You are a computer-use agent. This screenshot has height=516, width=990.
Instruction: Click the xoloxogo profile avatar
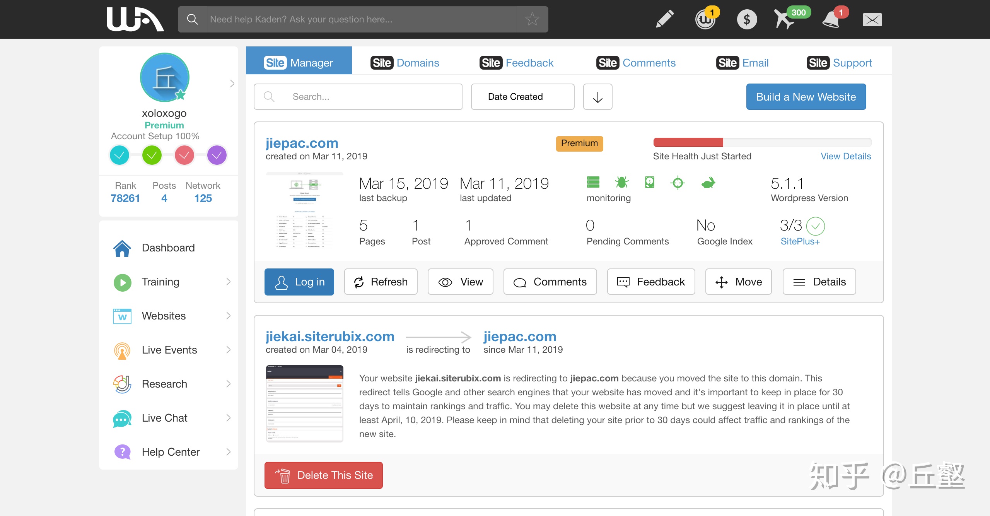(164, 77)
